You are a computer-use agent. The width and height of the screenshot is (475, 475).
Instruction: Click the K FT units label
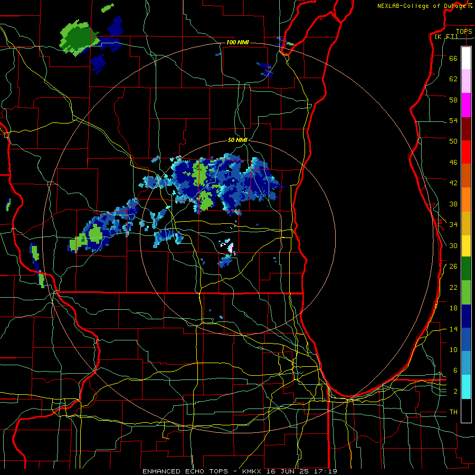[446, 37]
